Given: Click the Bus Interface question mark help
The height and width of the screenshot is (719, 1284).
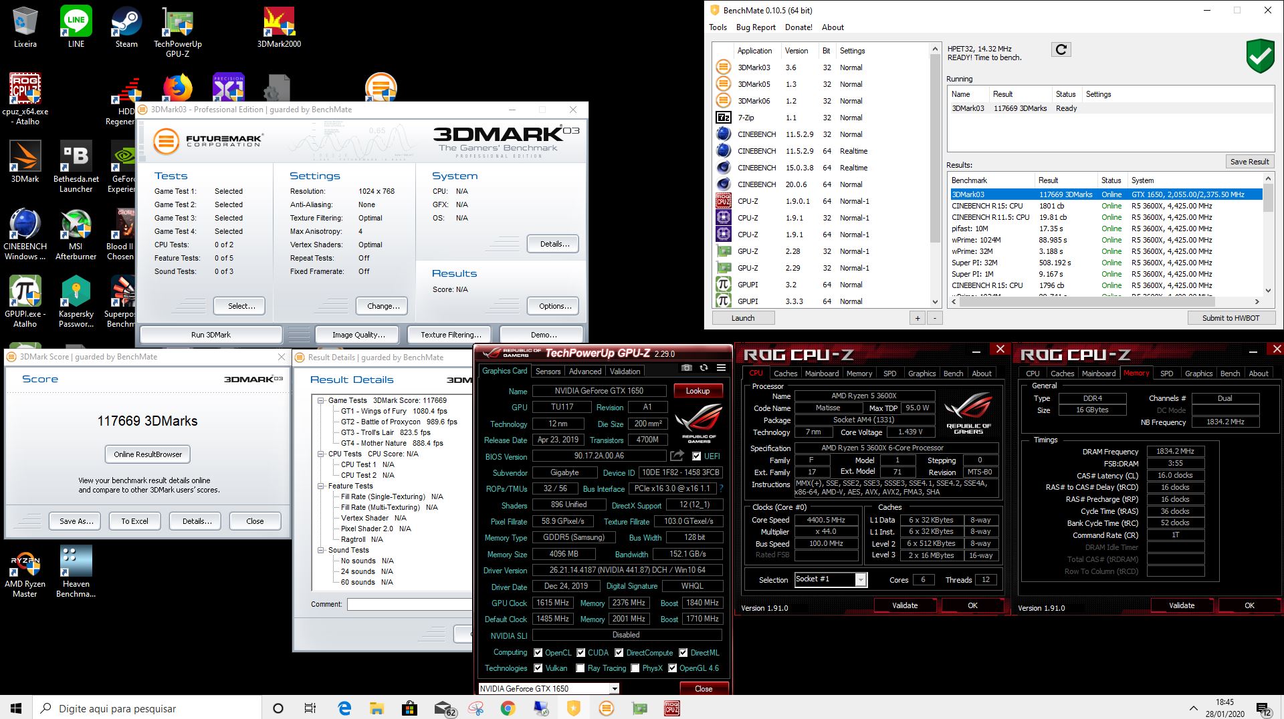Looking at the screenshot, I should coord(721,488).
